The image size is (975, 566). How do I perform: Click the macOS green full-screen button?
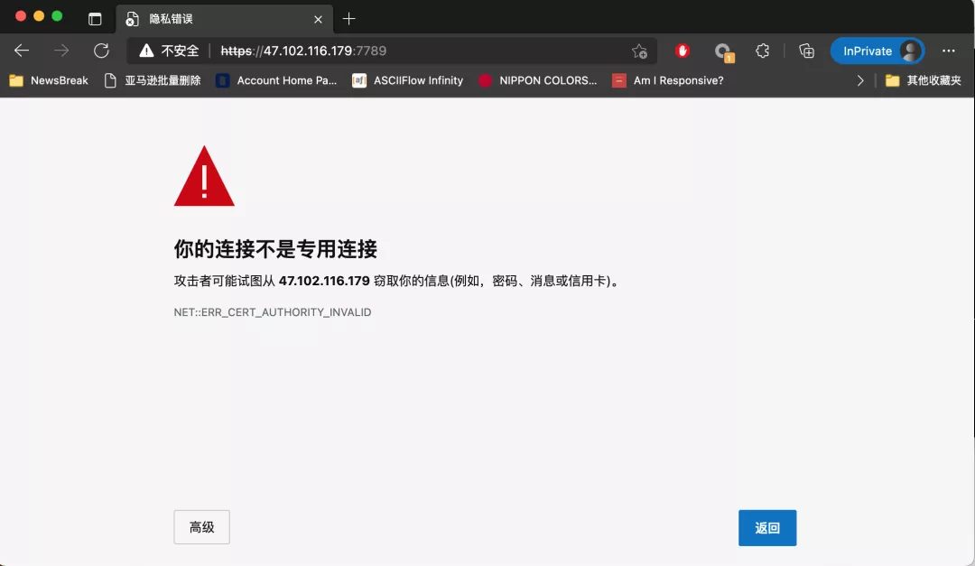[x=57, y=16]
